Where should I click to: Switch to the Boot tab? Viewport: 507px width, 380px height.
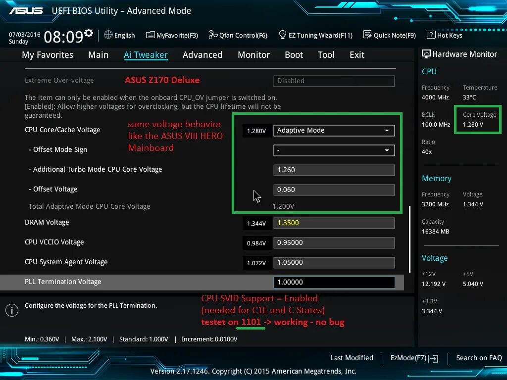tap(294, 55)
